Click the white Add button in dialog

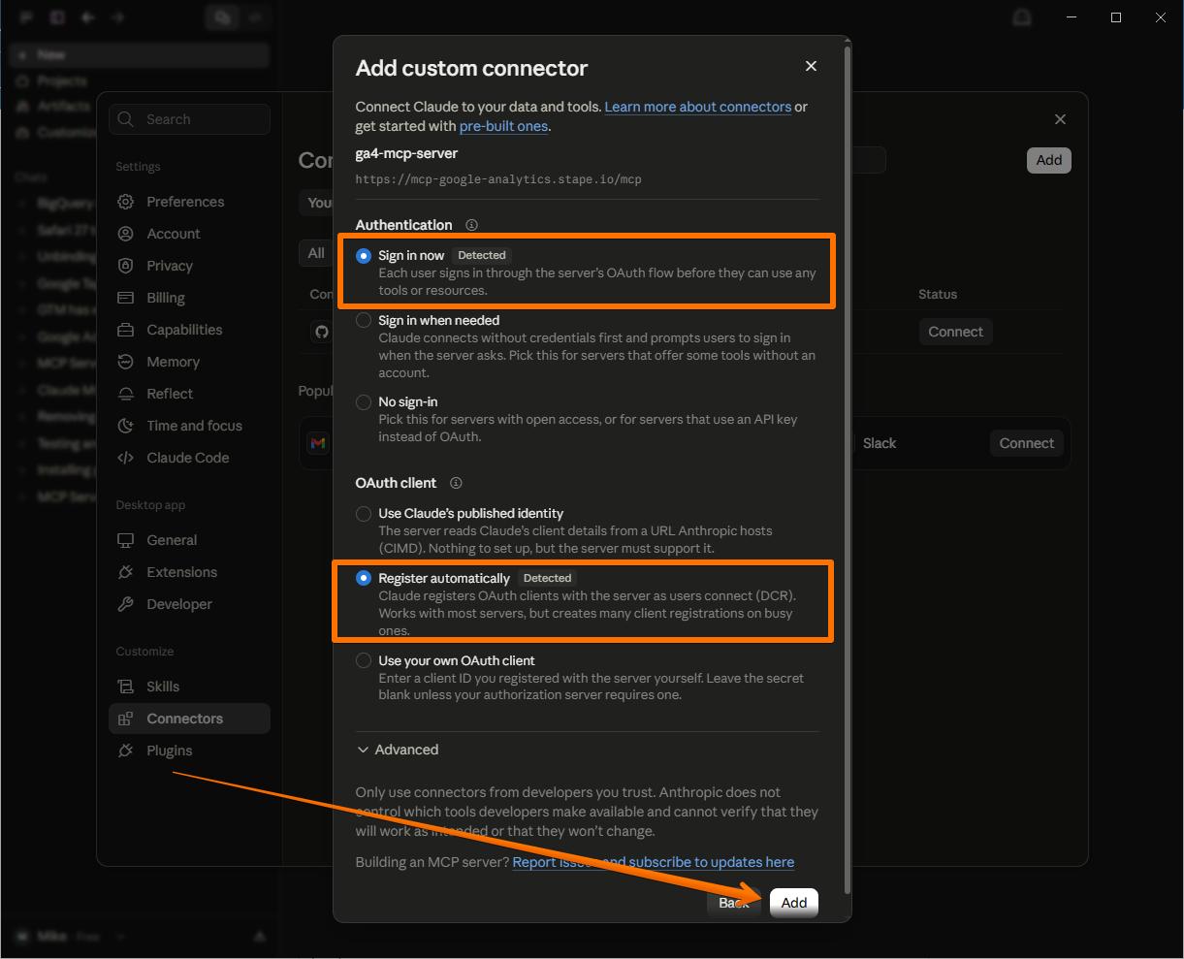[x=794, y=903]
